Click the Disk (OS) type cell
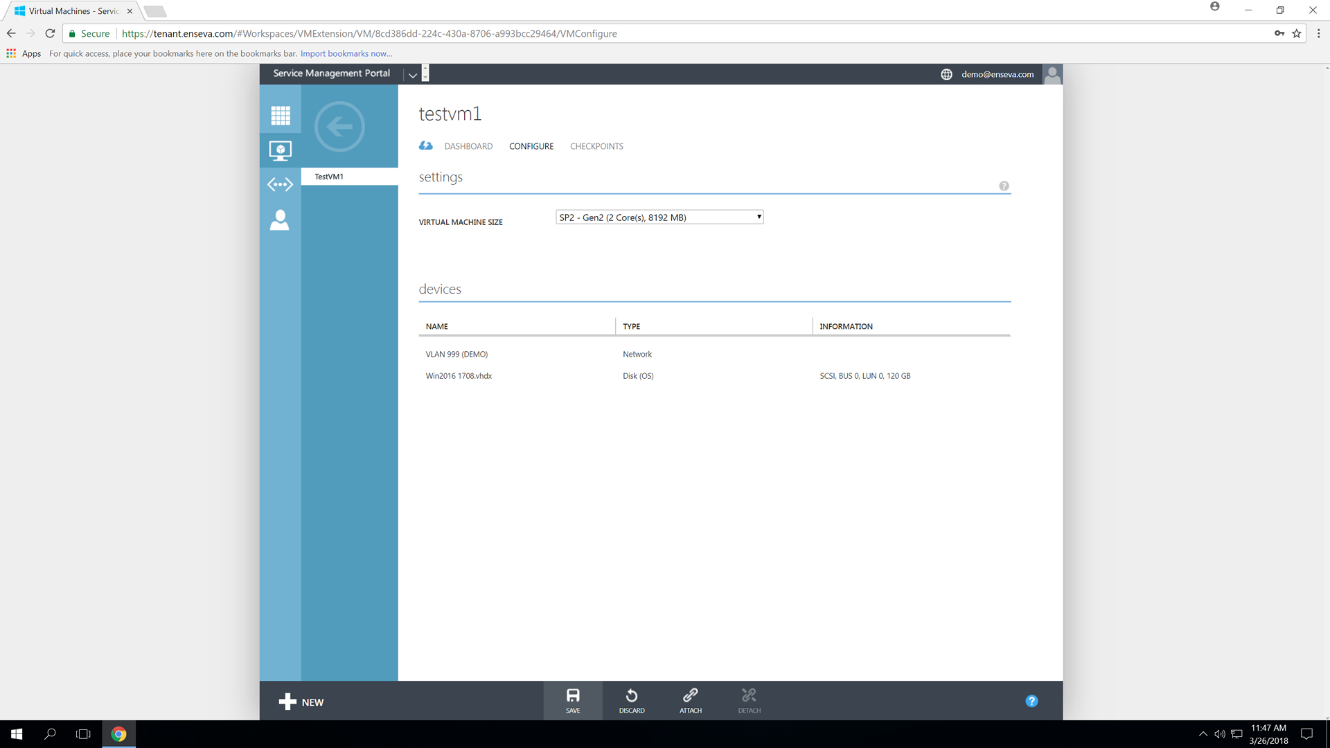The image size is (1330, 748). click(638, 376)
